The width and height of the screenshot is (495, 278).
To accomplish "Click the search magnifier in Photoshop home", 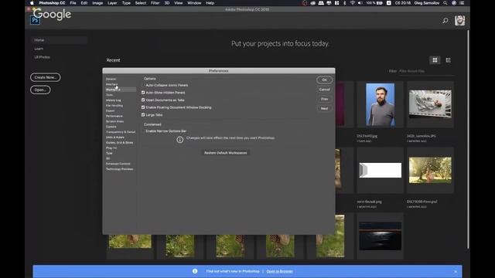I will pos(445,21).
